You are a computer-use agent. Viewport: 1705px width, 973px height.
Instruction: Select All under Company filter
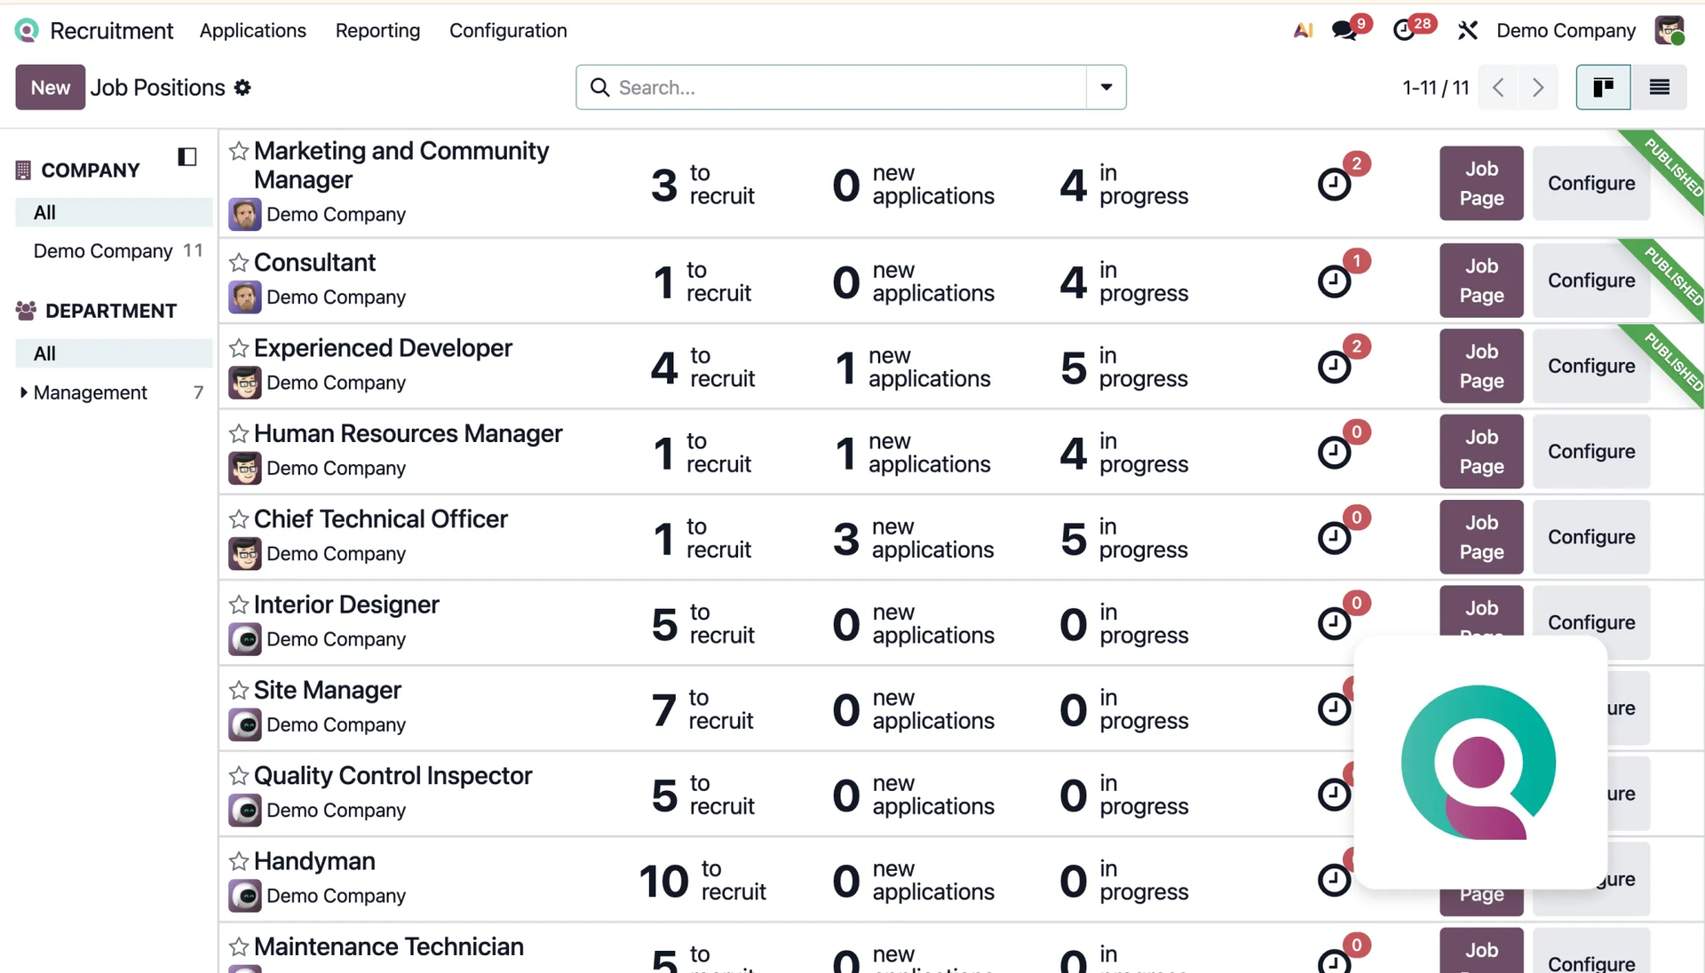[x=114, y=213]
